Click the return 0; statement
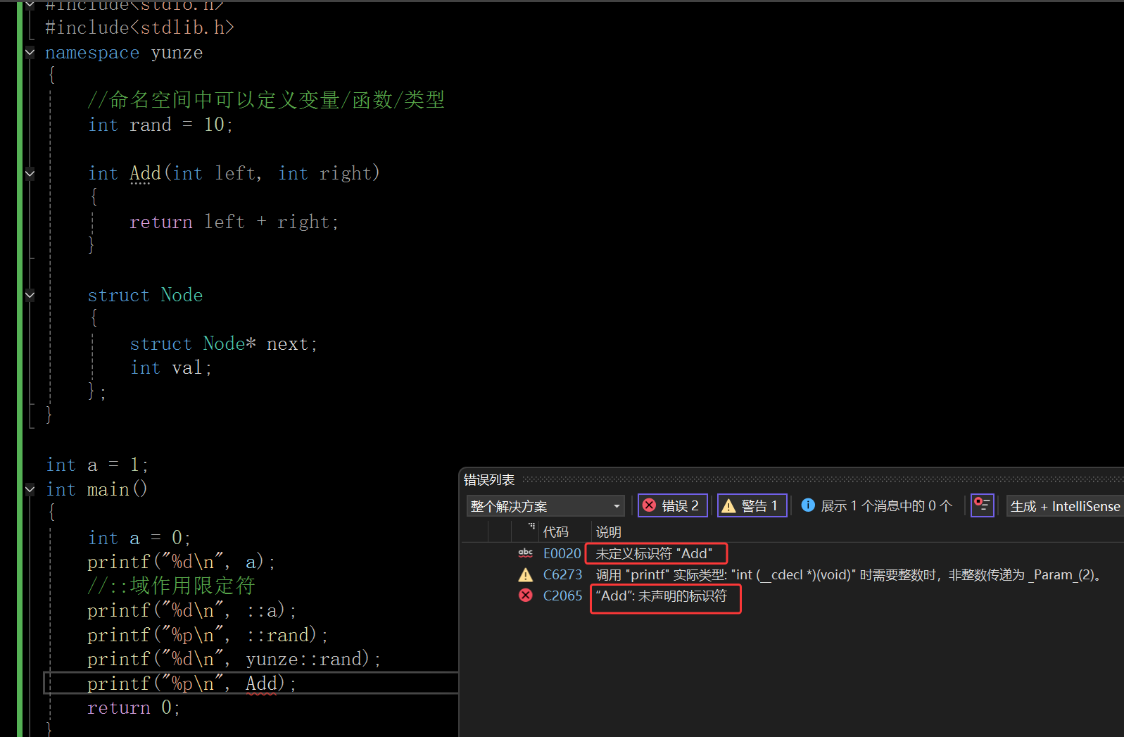The image size is (1124, 737). click(x=134, y=707)
